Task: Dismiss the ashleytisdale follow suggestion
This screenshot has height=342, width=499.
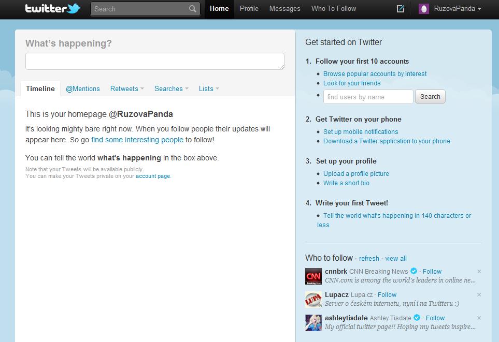Action: (479, 318)
